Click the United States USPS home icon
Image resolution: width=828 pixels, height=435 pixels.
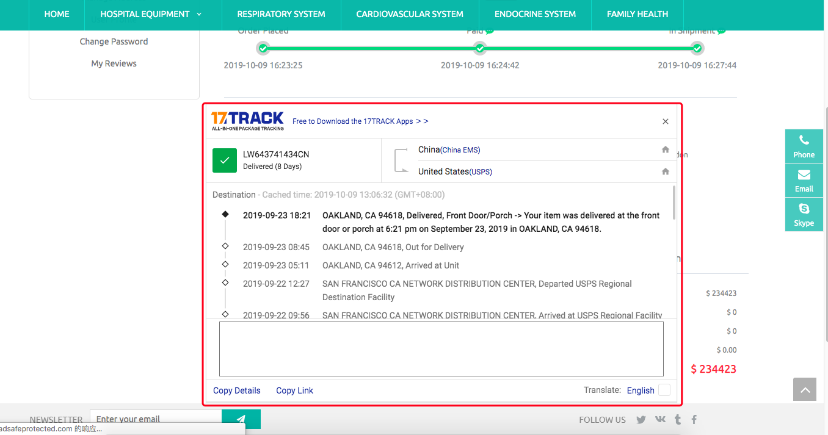(666, 172)
